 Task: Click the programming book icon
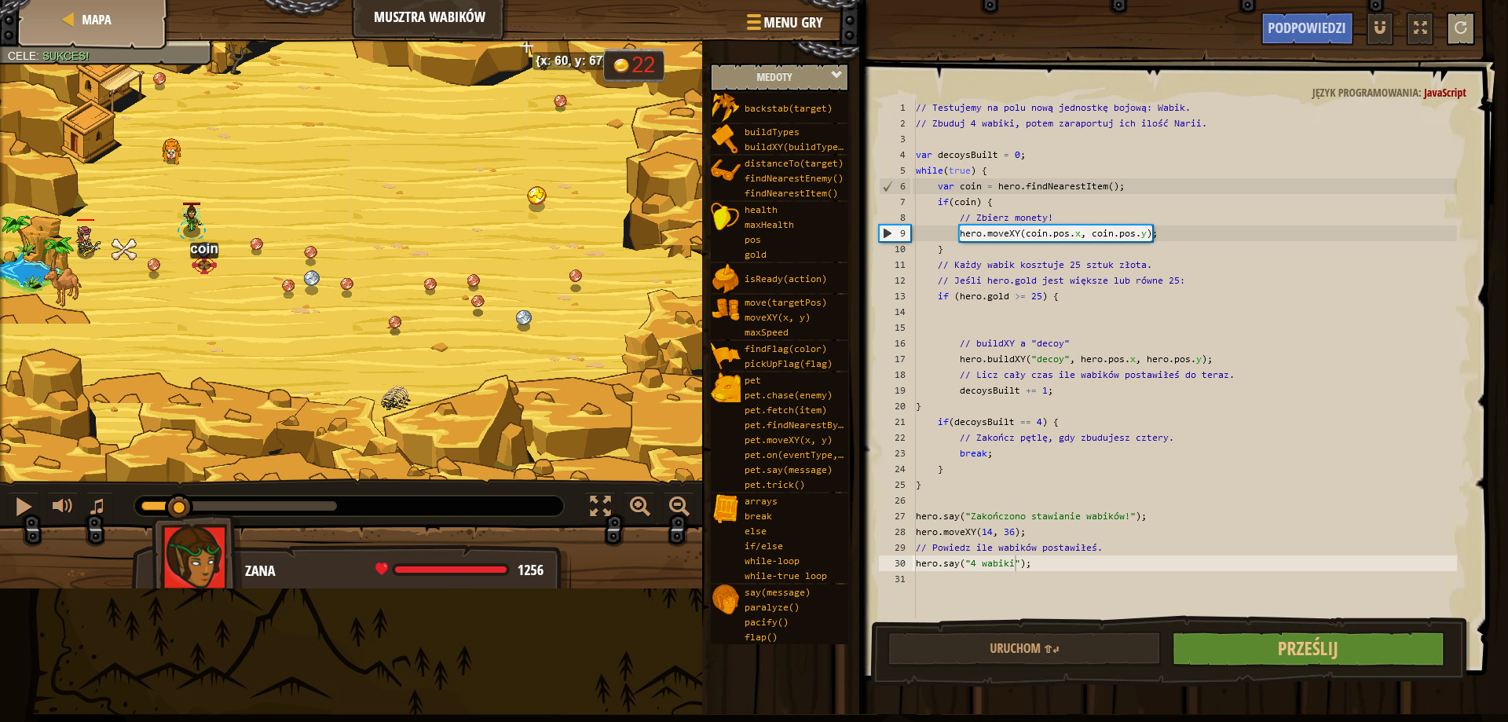[725, 509]
